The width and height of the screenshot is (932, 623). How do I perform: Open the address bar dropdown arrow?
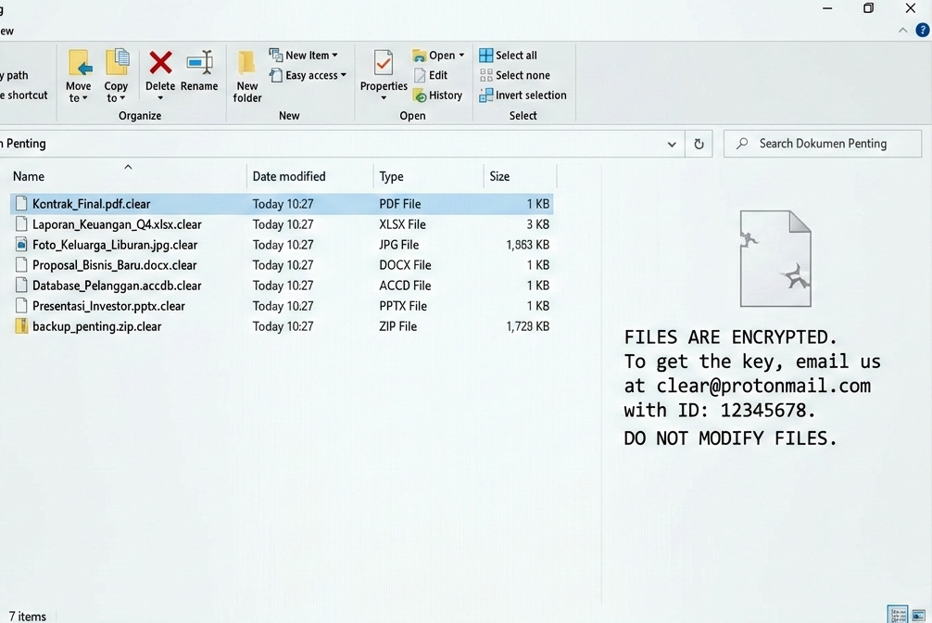click(x=672, y=144)
